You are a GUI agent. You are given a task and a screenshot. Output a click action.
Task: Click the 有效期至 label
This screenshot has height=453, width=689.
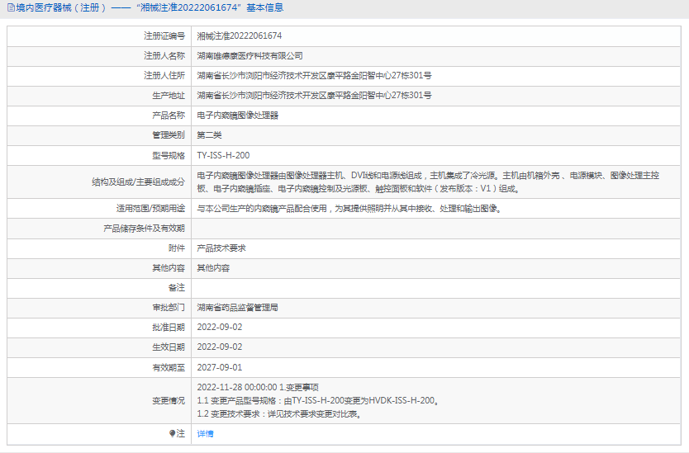[169, 367]
